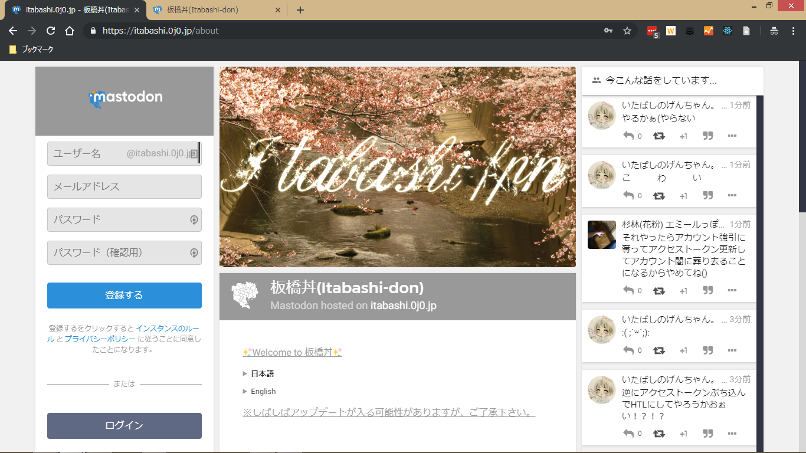Click the quote icon on 杉林 toot
The width and height of the screenshot is (806, 453).
point(708,290)
